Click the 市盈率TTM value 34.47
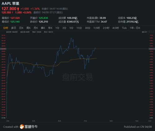The height and width of the screenshot is (131, 155). coord(104,22)
